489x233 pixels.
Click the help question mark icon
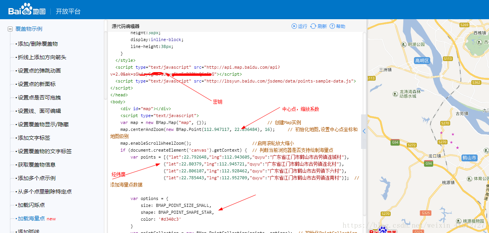[332, 26]
